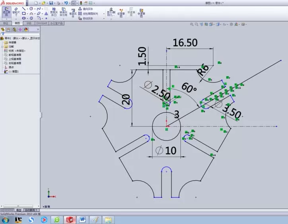
Task: Click the 线性草图阵列 linear sketch pattern button
Action: [x=88, y=14]
